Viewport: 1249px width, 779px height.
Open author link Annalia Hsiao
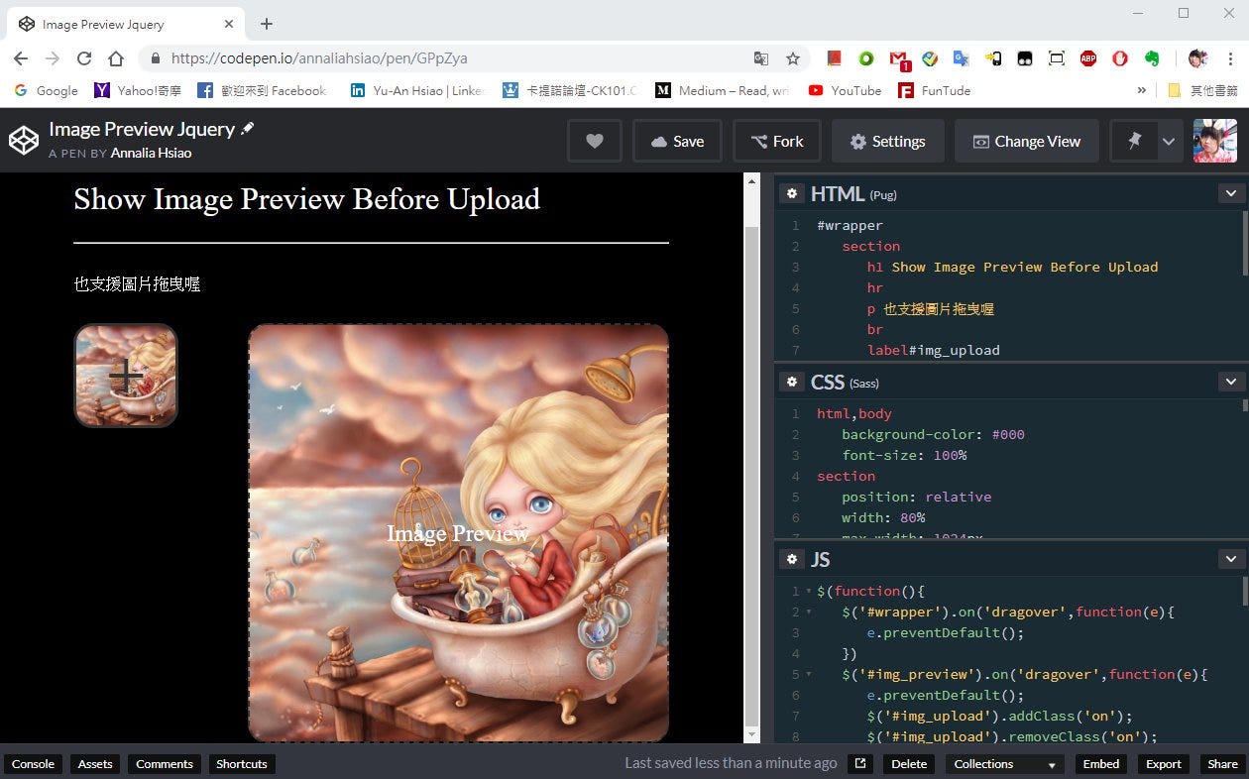pyautogui.click(x=151, y=153)
